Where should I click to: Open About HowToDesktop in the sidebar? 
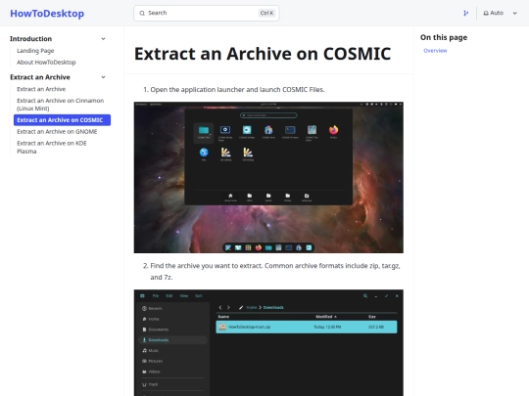[x=46, y=63]
